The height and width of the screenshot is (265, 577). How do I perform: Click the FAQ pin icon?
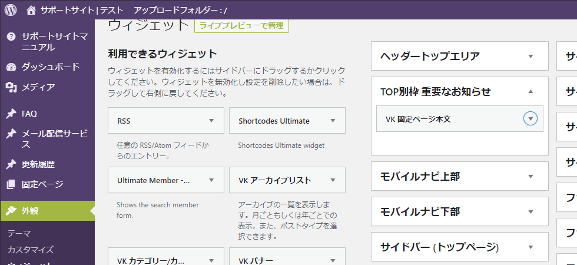pos(11,114)
